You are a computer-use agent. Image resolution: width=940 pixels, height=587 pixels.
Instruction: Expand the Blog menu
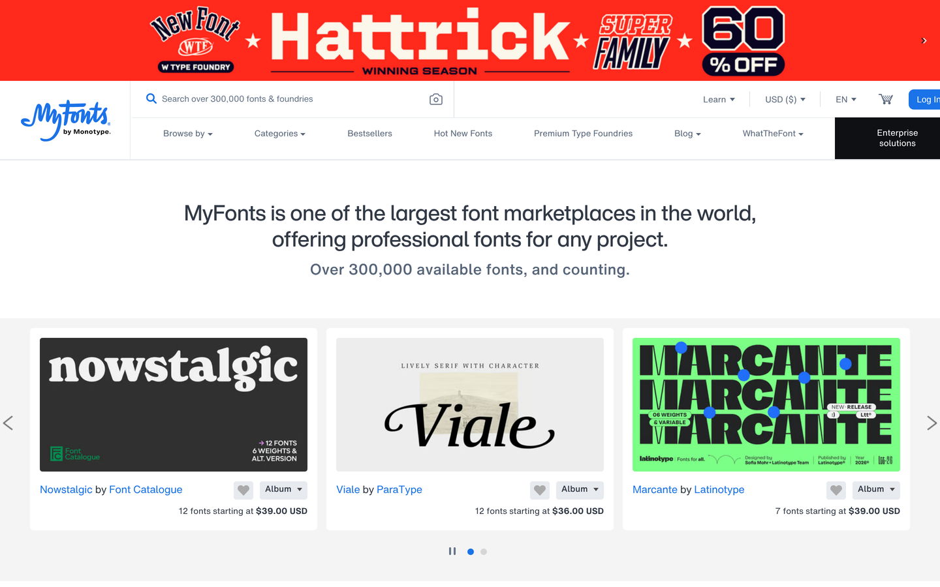[687, 134]
